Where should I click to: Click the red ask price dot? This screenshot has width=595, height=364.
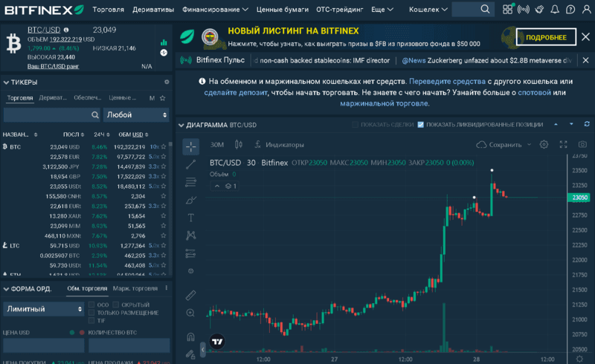(x=82, y=333)
